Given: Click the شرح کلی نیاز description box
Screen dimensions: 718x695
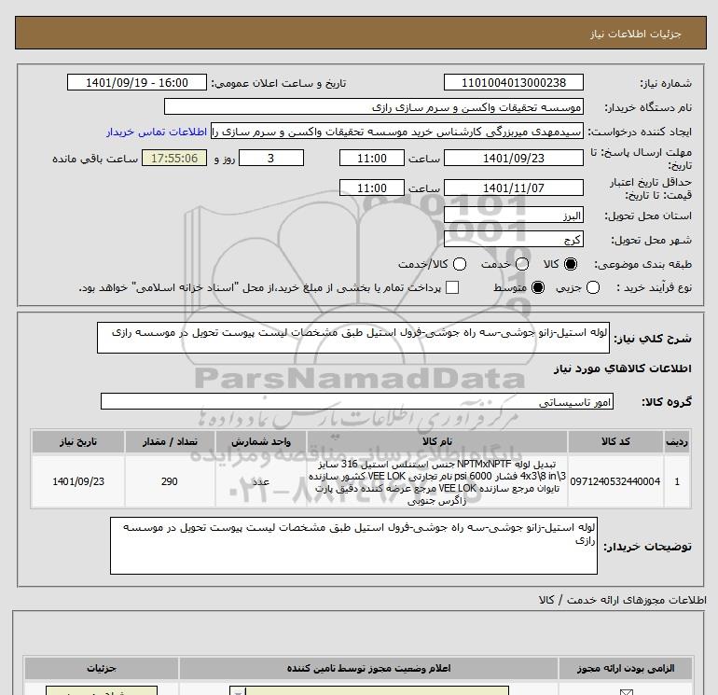Looking at the screenshot, I should coord(353,338).
